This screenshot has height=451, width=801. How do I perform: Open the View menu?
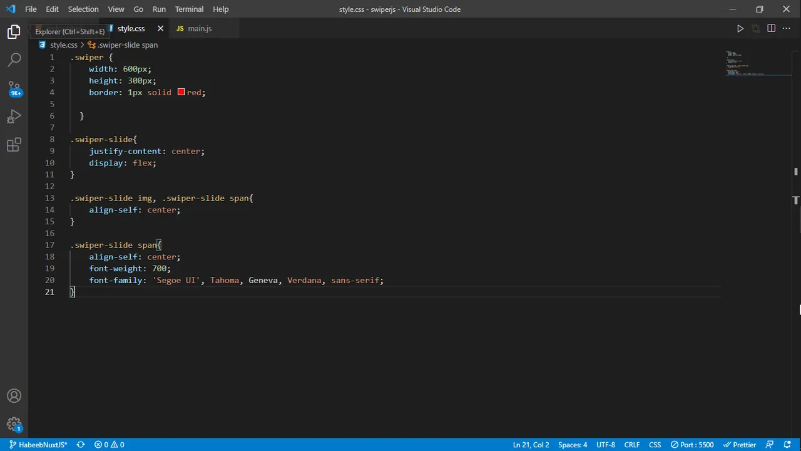pyautogui.click(x=116, y=9)
